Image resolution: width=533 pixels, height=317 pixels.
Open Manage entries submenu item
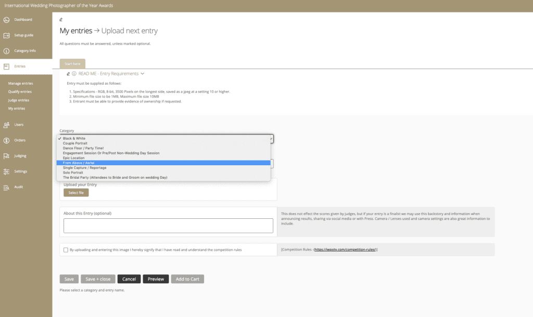point(21,83)
